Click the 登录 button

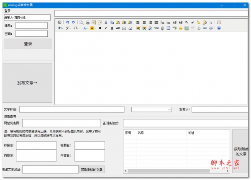click(x=28, y=43)
